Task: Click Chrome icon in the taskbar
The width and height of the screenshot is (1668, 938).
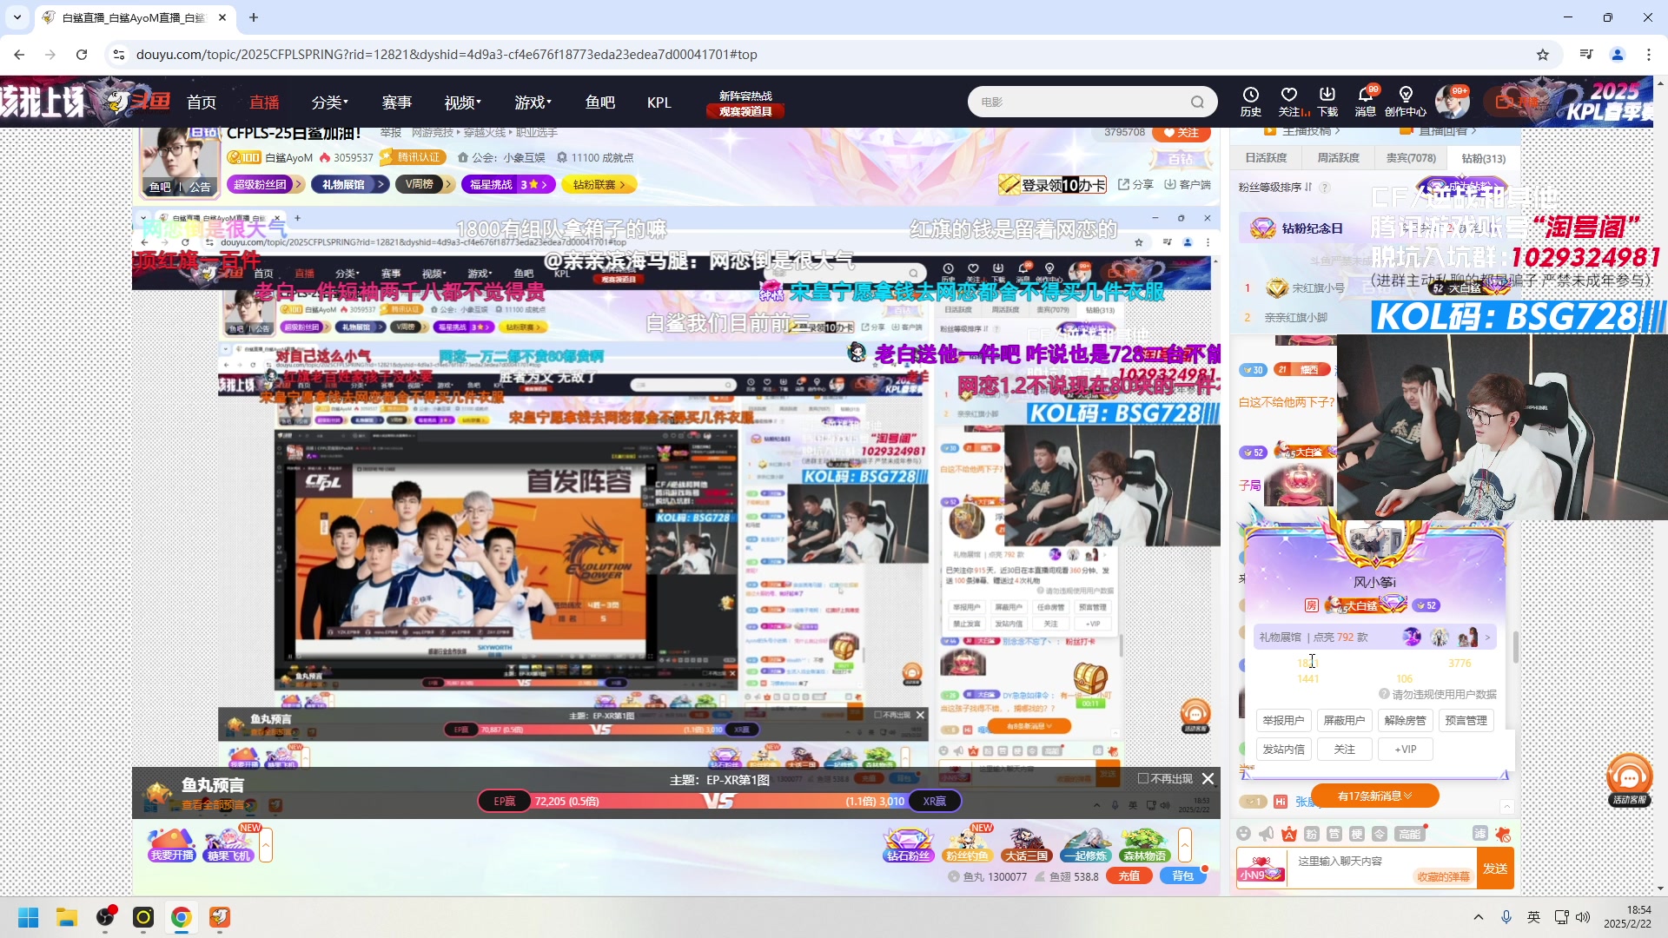Action: [x=182, y=917]
